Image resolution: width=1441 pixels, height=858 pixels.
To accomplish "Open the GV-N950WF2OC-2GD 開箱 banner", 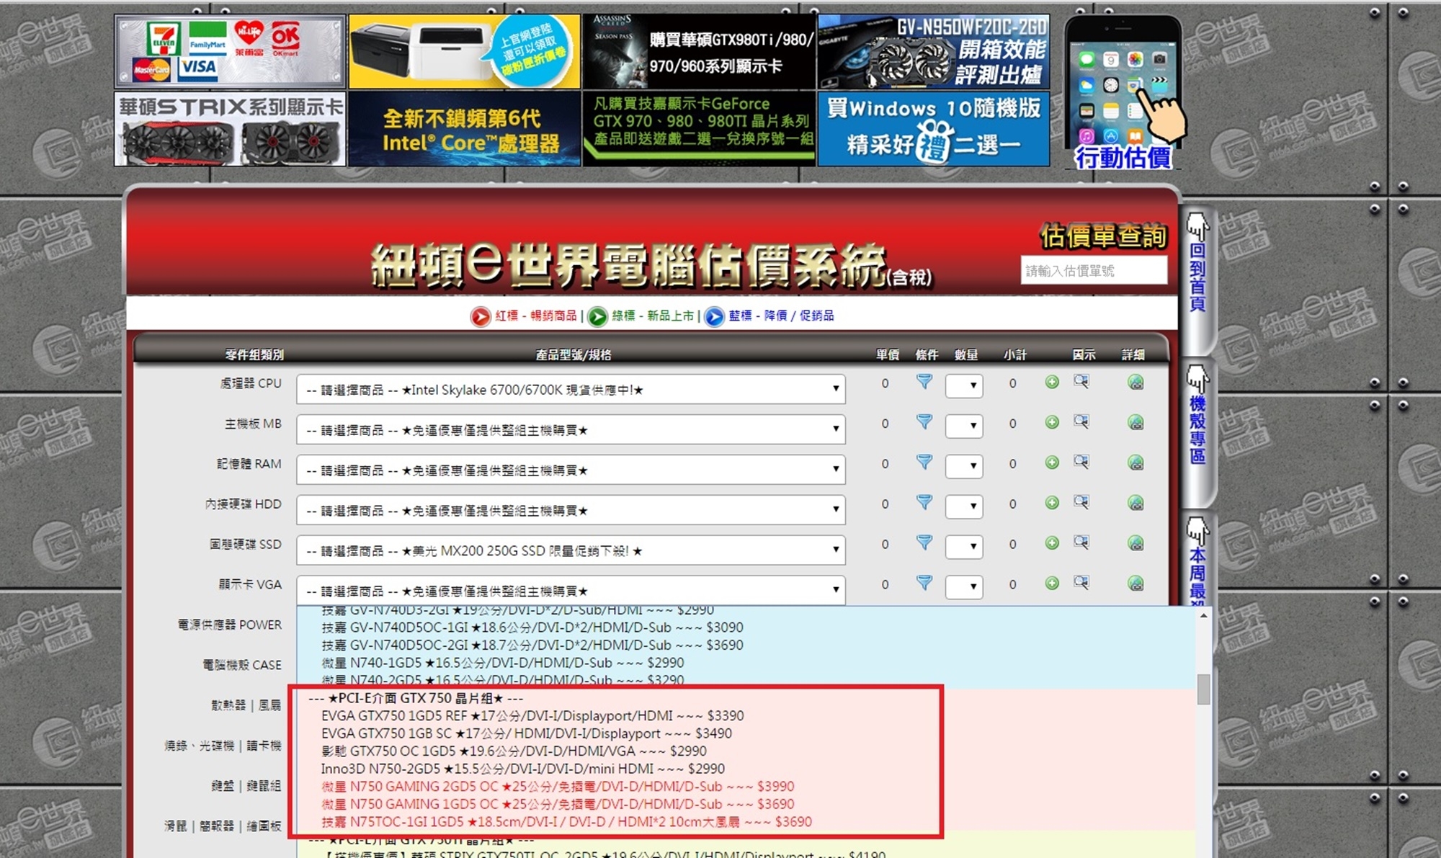I will coord(934,51).
